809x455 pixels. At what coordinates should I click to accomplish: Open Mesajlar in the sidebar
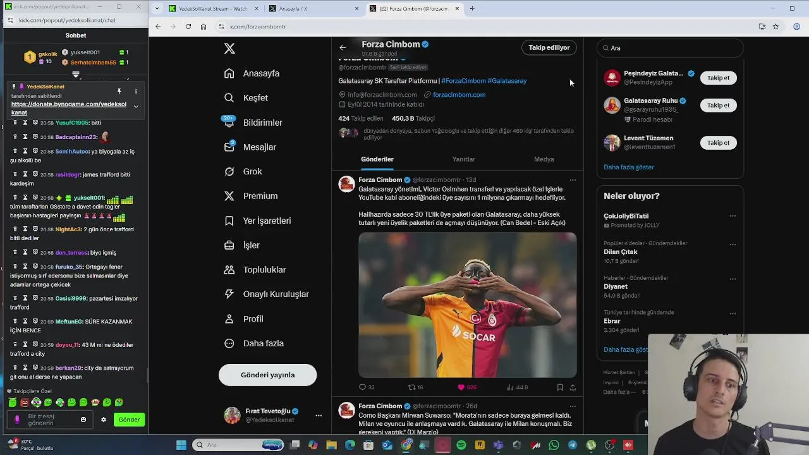pyautogui.click(x=250, y=147)
